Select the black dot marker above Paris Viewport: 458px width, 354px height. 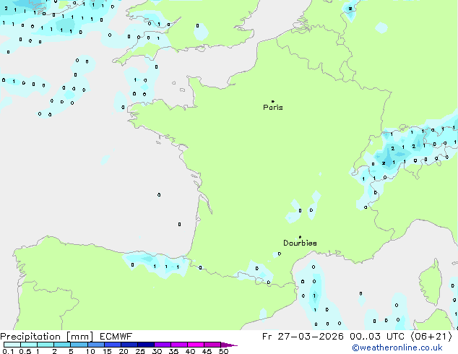[273, 101]
